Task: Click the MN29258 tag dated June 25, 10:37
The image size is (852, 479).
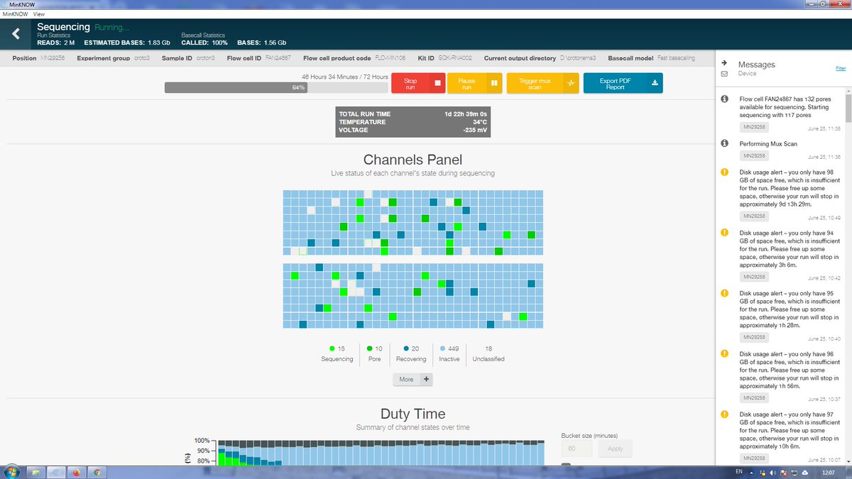Action: (754, 397)
